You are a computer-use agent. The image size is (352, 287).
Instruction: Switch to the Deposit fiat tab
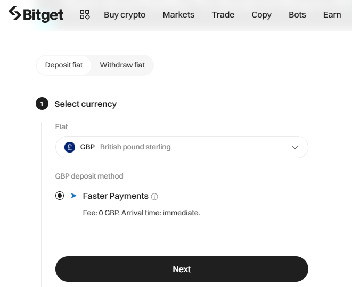tap(64, 65)
